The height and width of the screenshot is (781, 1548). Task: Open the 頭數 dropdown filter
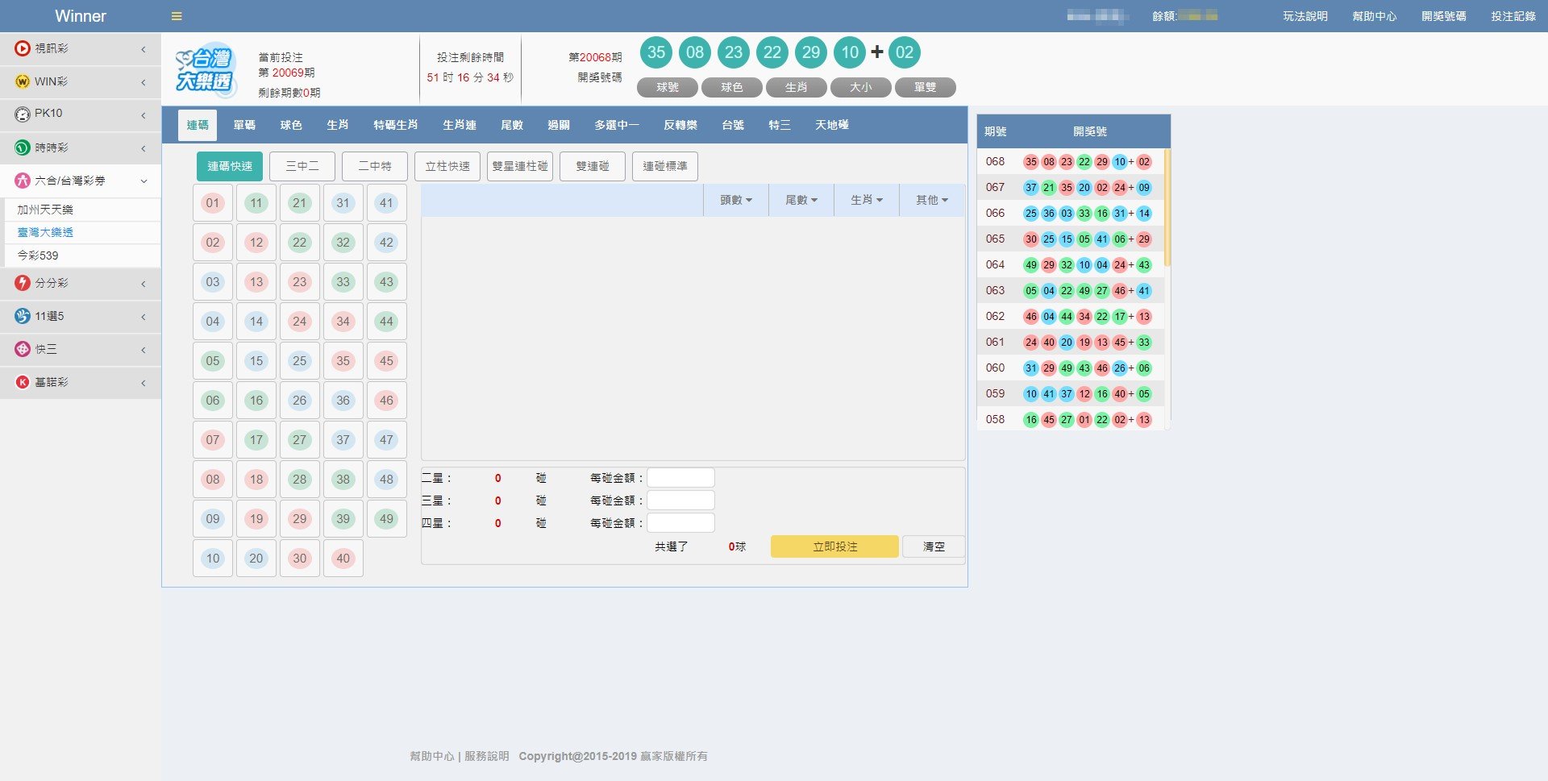click(736, 200)
